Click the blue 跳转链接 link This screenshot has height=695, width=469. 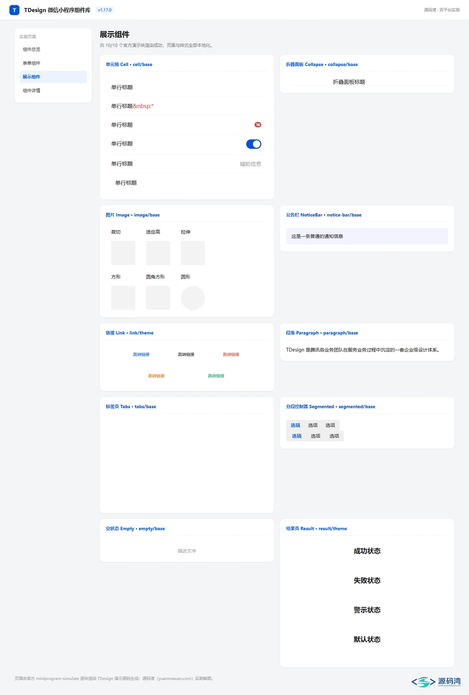pyautogui.click(x=141, y=354)
